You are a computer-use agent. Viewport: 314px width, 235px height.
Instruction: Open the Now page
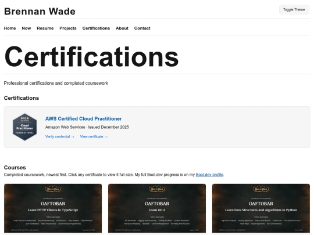tap(26, 28)
